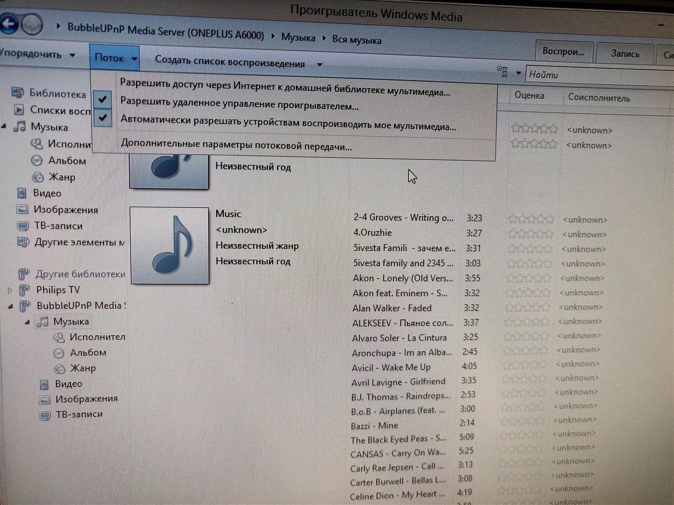The height and width of the screenshot is (505, 674).
Task: Sort by the Соисполнитель column header
Action: (x=599, y=97)
